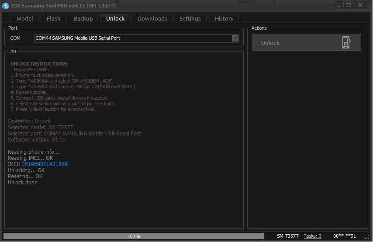View the History tab
The image size is (373, 242).
tap(224, 18)
